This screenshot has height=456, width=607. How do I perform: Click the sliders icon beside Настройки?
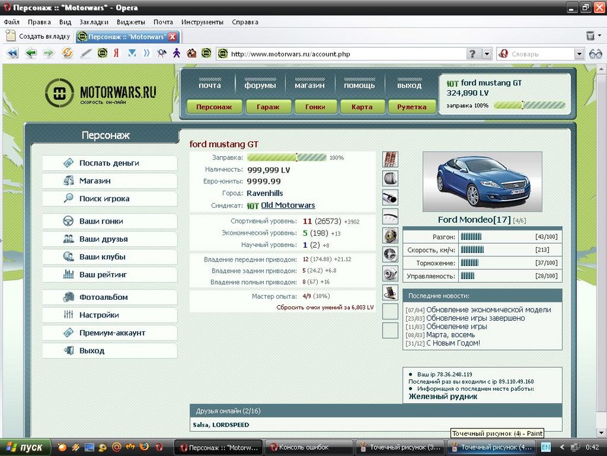pyautogui.click(x=68, y=315)
